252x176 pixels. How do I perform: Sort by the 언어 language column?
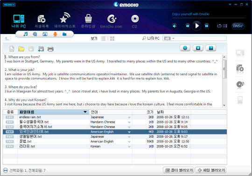111,112
